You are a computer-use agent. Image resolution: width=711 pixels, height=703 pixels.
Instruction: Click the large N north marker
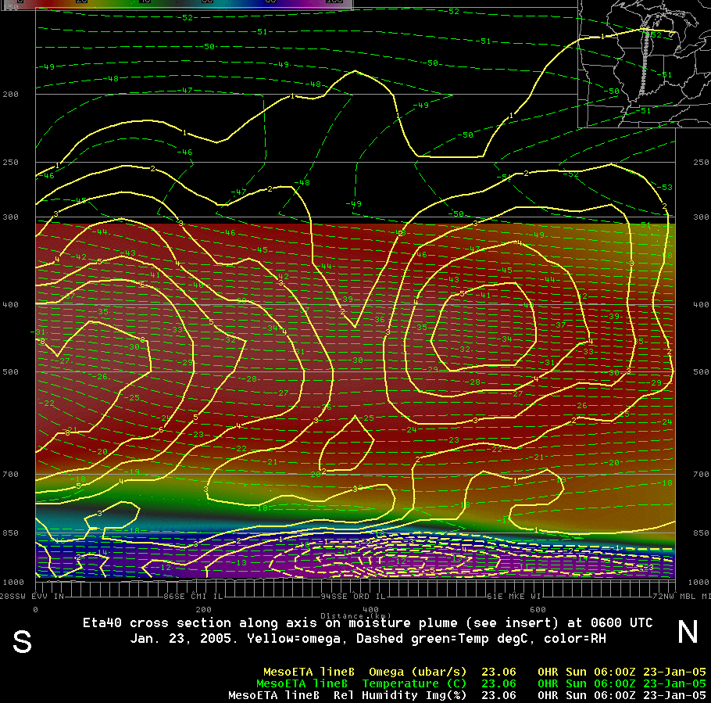[x=688, y=632]
